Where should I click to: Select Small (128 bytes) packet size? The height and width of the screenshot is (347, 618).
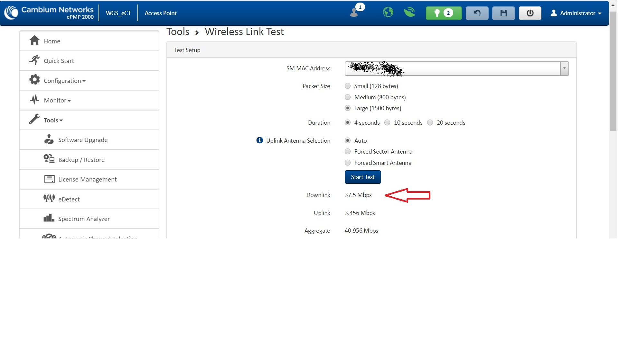[x=348, y=86]
